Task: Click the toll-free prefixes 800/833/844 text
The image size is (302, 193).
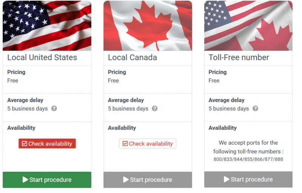Action: click(248, 159)
